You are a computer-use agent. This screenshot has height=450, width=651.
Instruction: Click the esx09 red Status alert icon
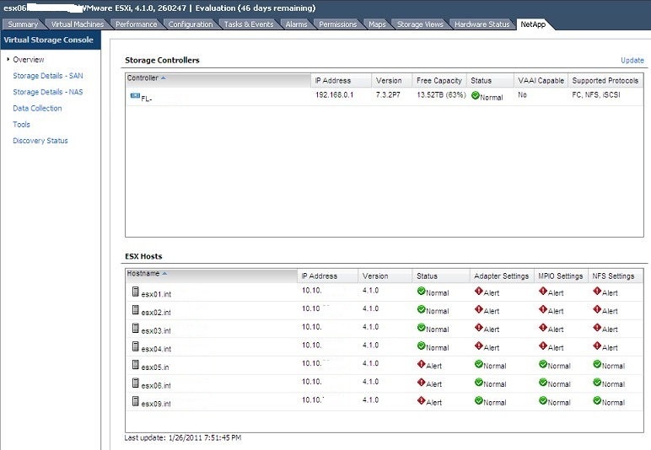point(421,400)
